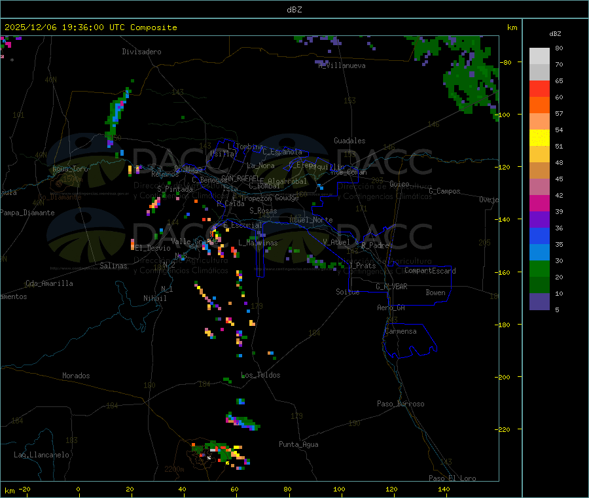Click the 'Carmensa' place label
This screenshot has height=498, width=589.
[401, 332]
